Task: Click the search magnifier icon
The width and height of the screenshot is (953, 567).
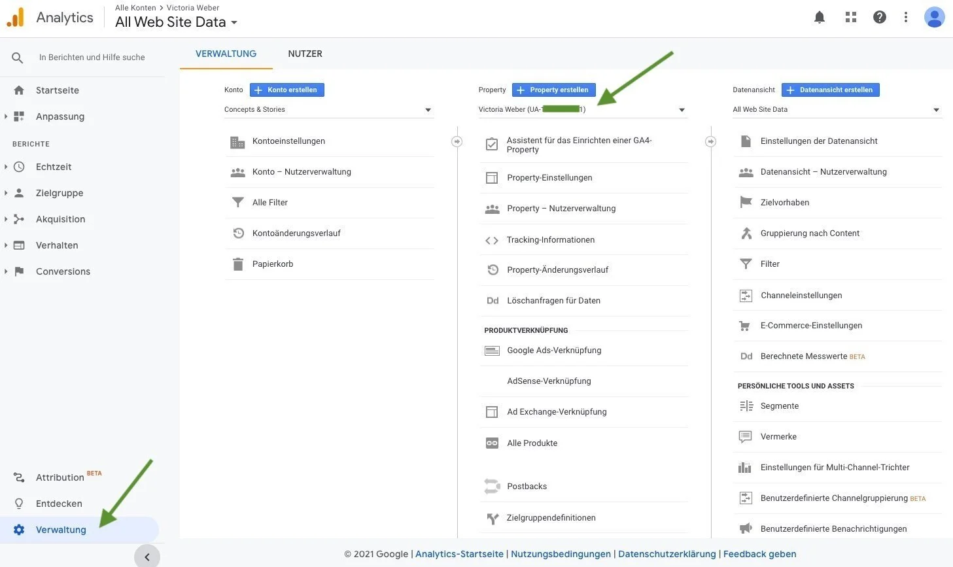Action: 18,58
